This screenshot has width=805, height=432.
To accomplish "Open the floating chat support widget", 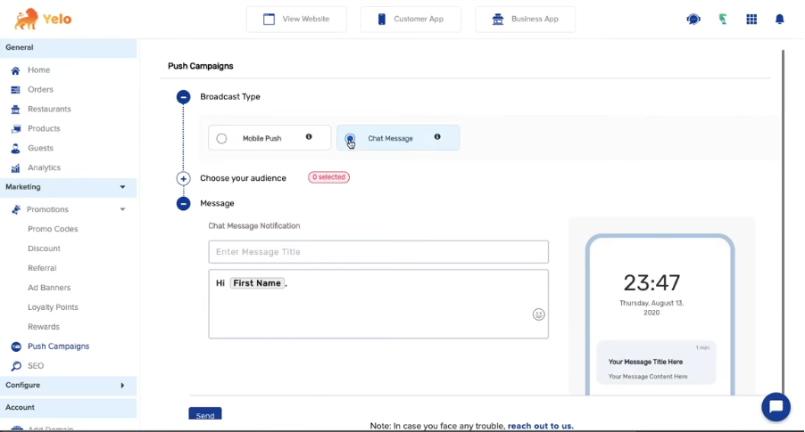I will tap(776, 407).
